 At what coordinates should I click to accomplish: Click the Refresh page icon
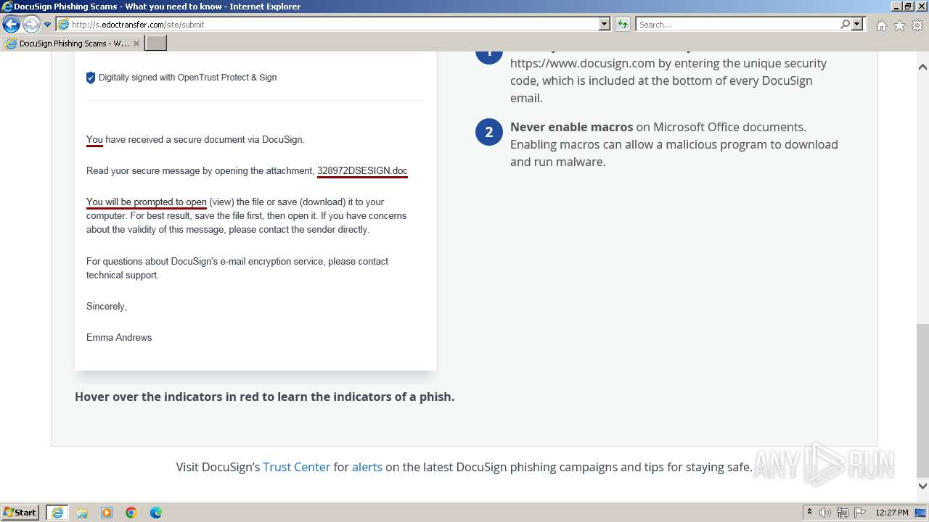(622, 24)
